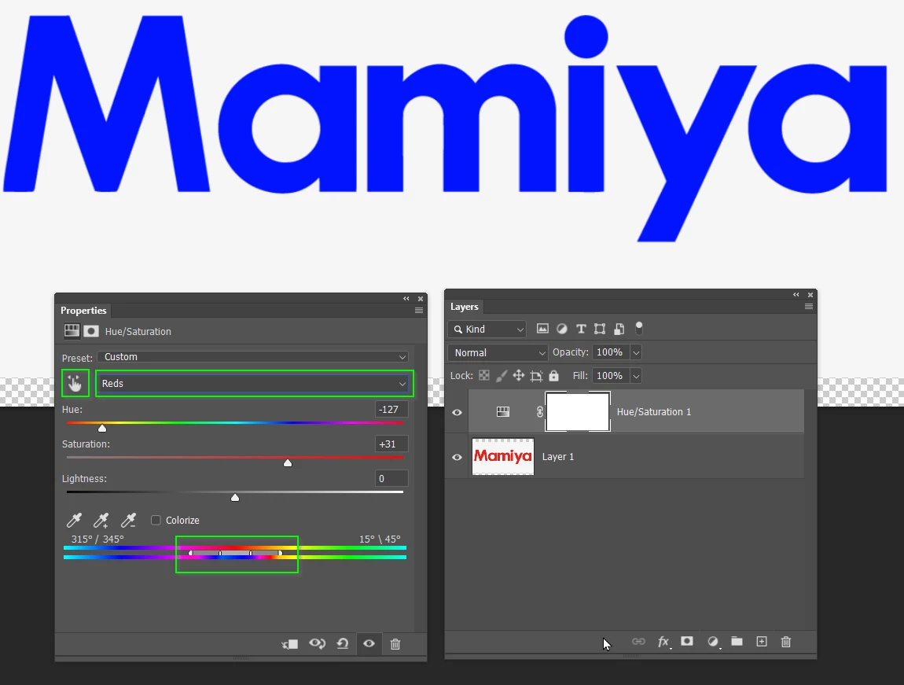Screen dimensions: 904x685
Task: Click the Saturation slider handle
Action: tap(288, 462)
